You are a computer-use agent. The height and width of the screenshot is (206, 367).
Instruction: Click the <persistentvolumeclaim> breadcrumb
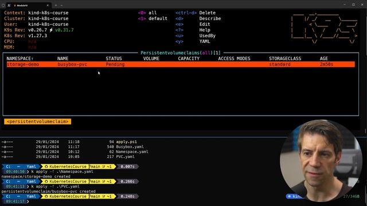(x=37, y=121)
